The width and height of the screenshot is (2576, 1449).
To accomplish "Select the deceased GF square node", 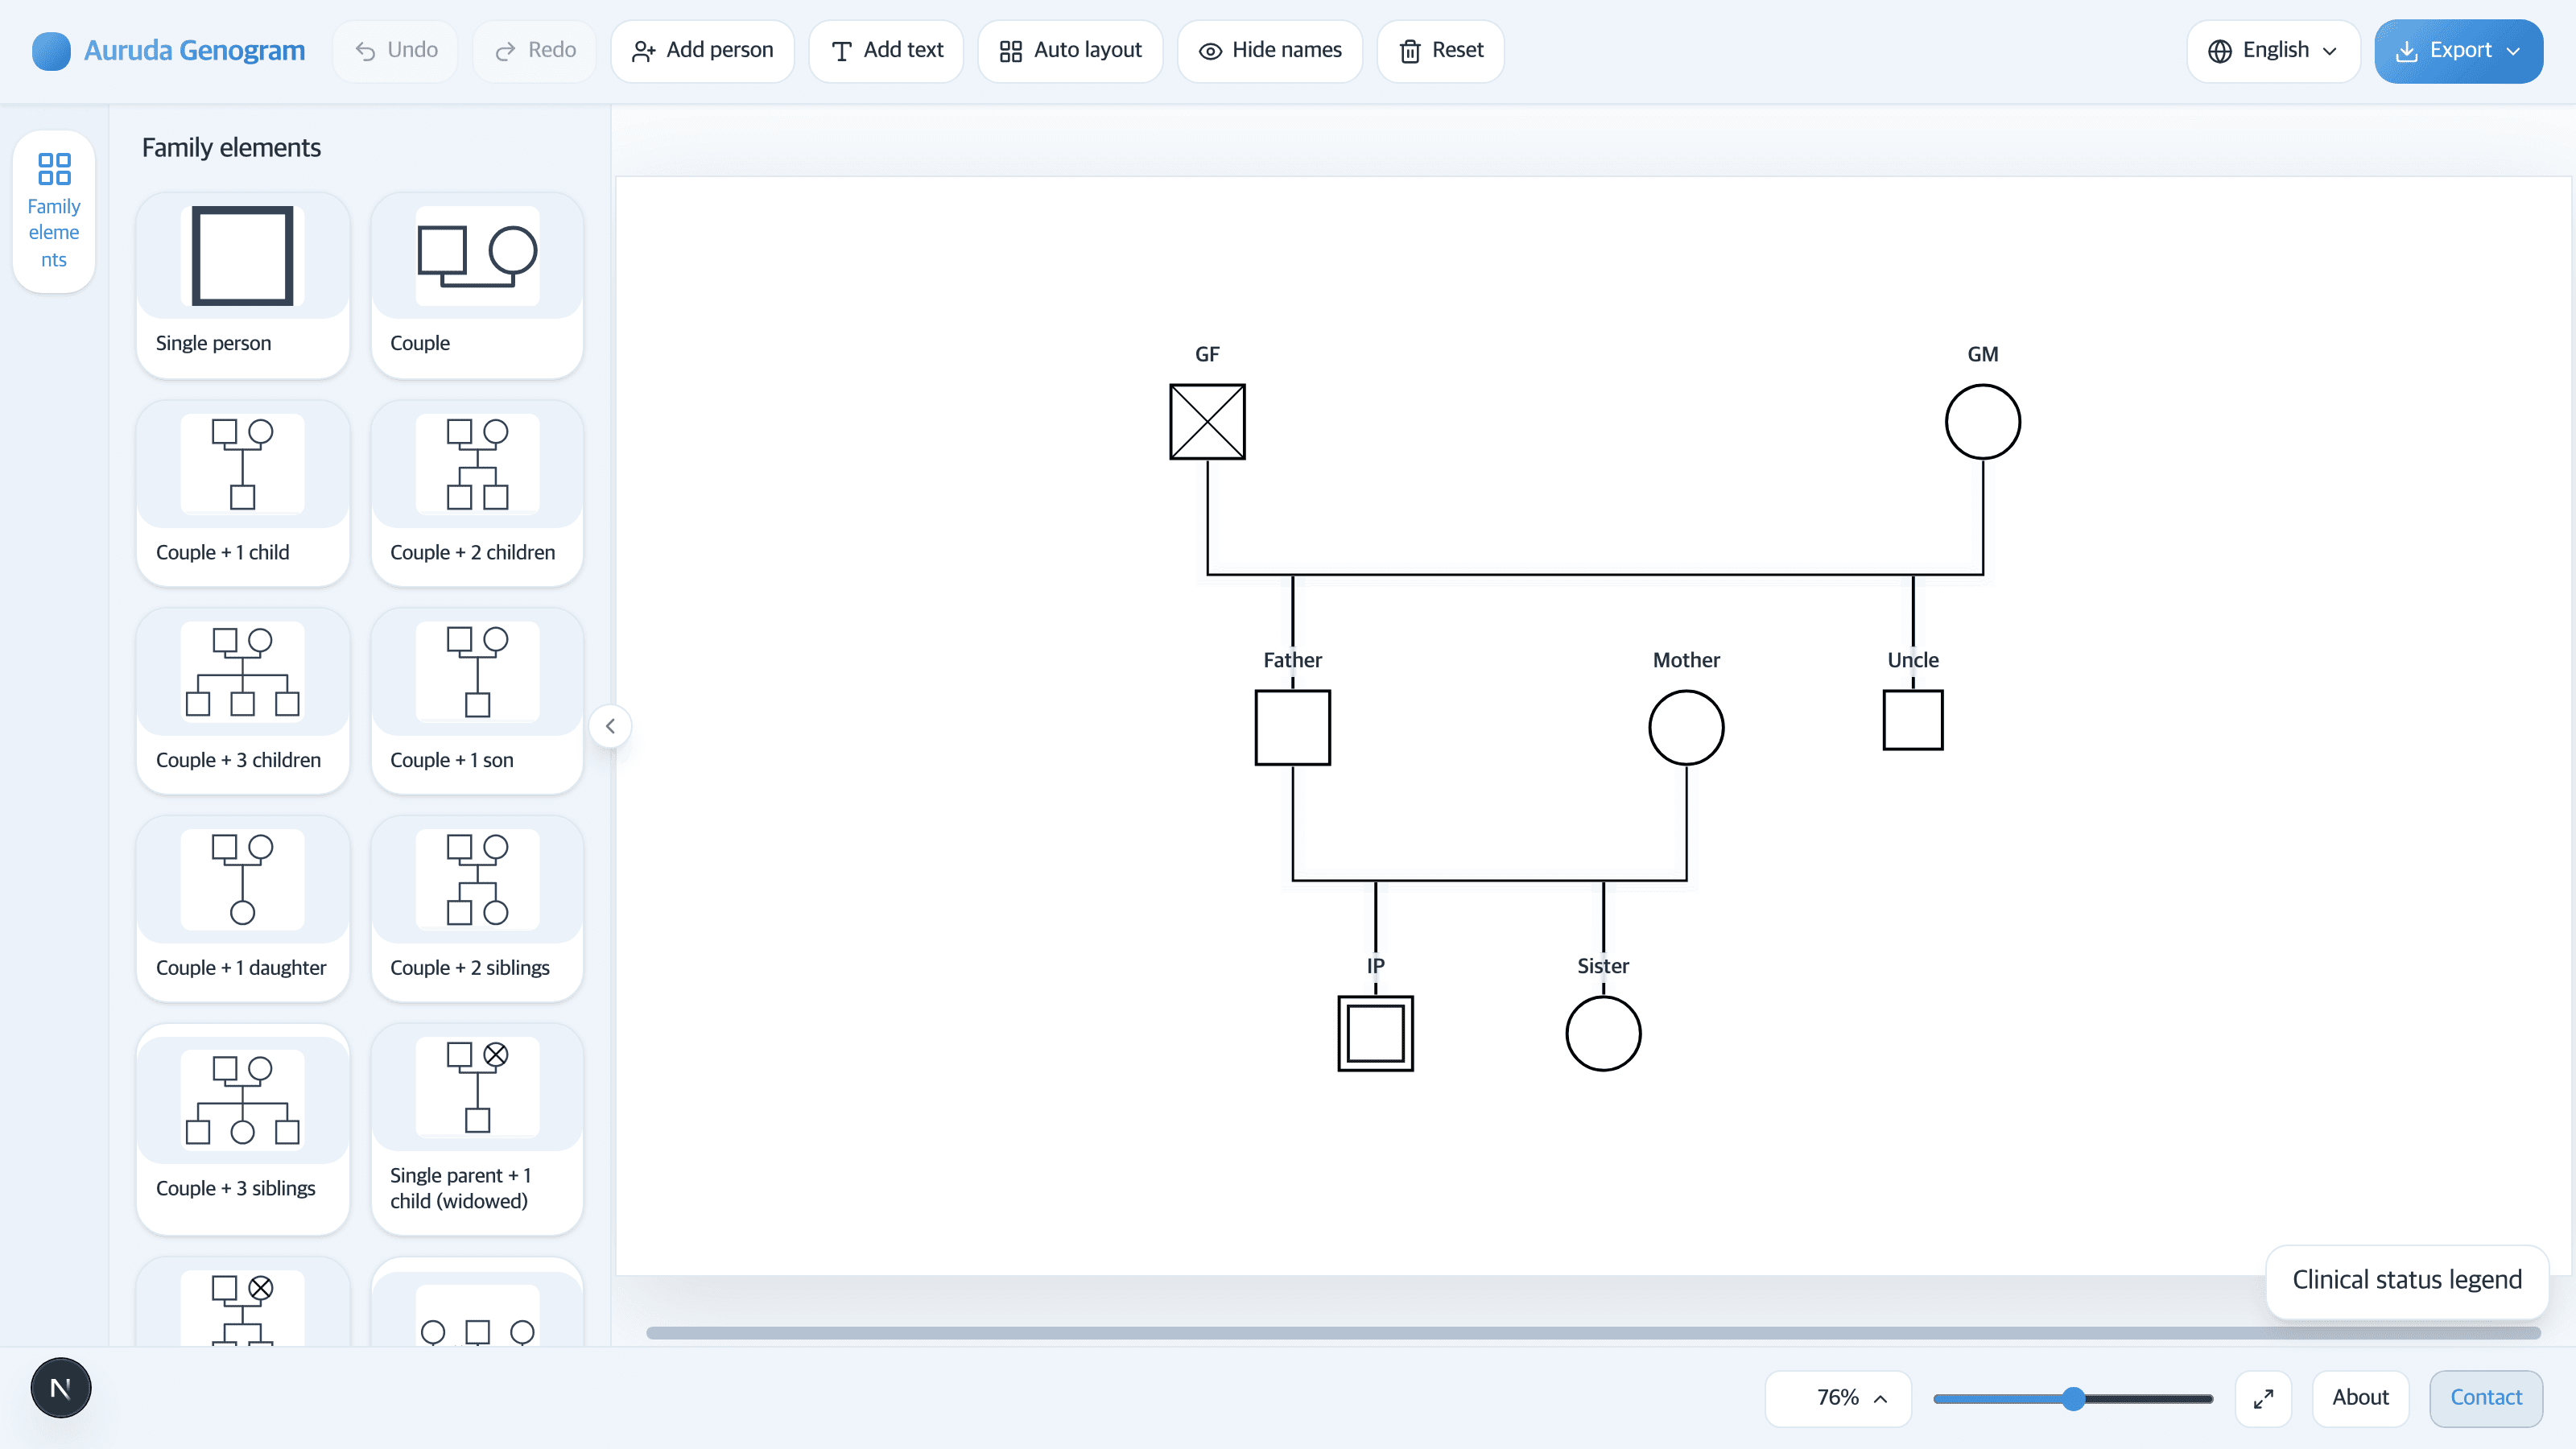I will pyautogui.click(x=1207, y=422).
